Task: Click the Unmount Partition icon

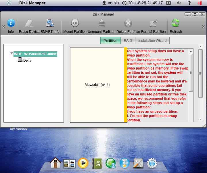Action: (101, 24)
